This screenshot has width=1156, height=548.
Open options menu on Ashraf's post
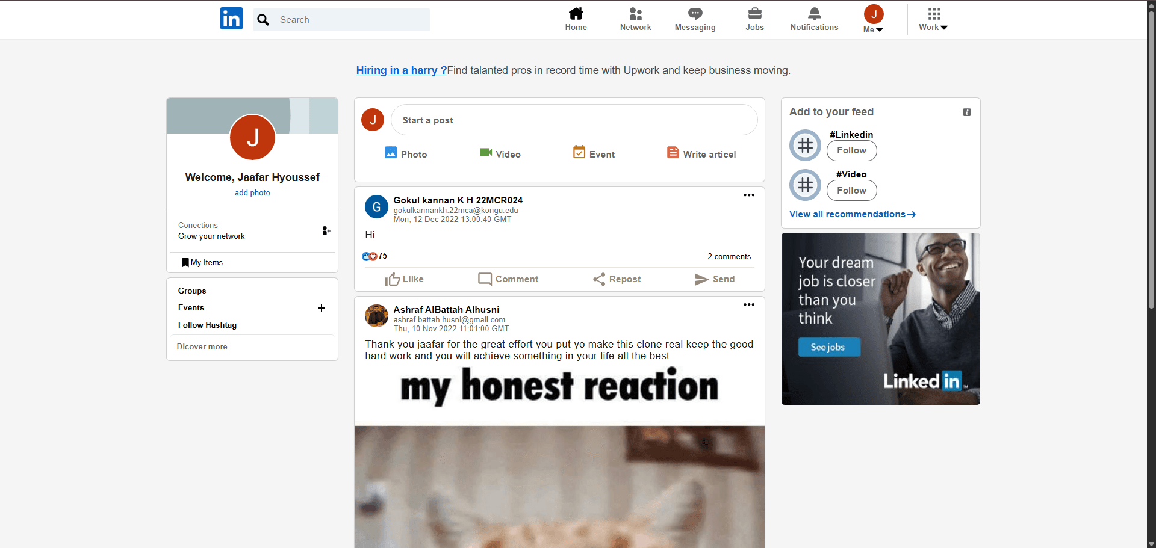(x=748, y=304)
